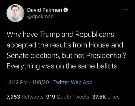135x106 pixels.
Task: Open the @dpakman handle link
Action: point(40,16)
